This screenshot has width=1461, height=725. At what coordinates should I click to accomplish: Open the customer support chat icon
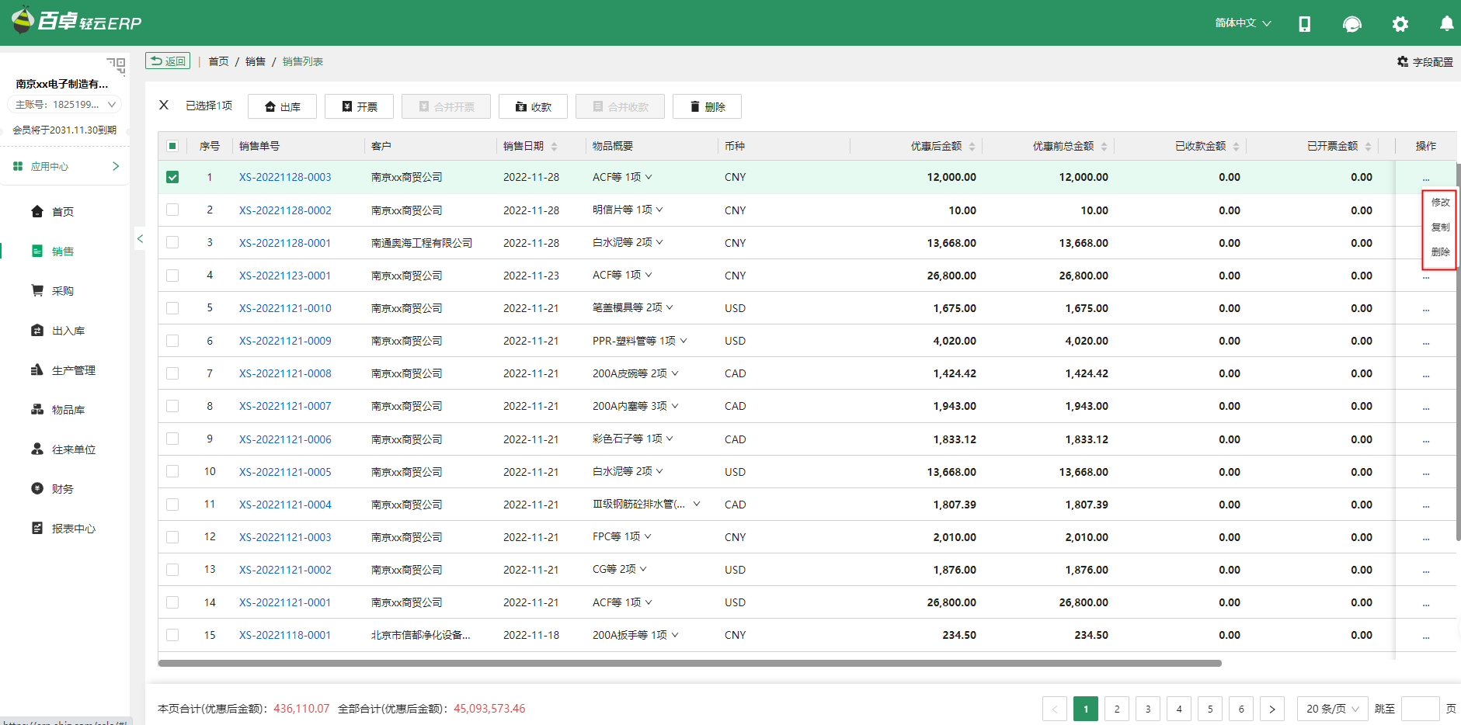tap(1352, 24)
